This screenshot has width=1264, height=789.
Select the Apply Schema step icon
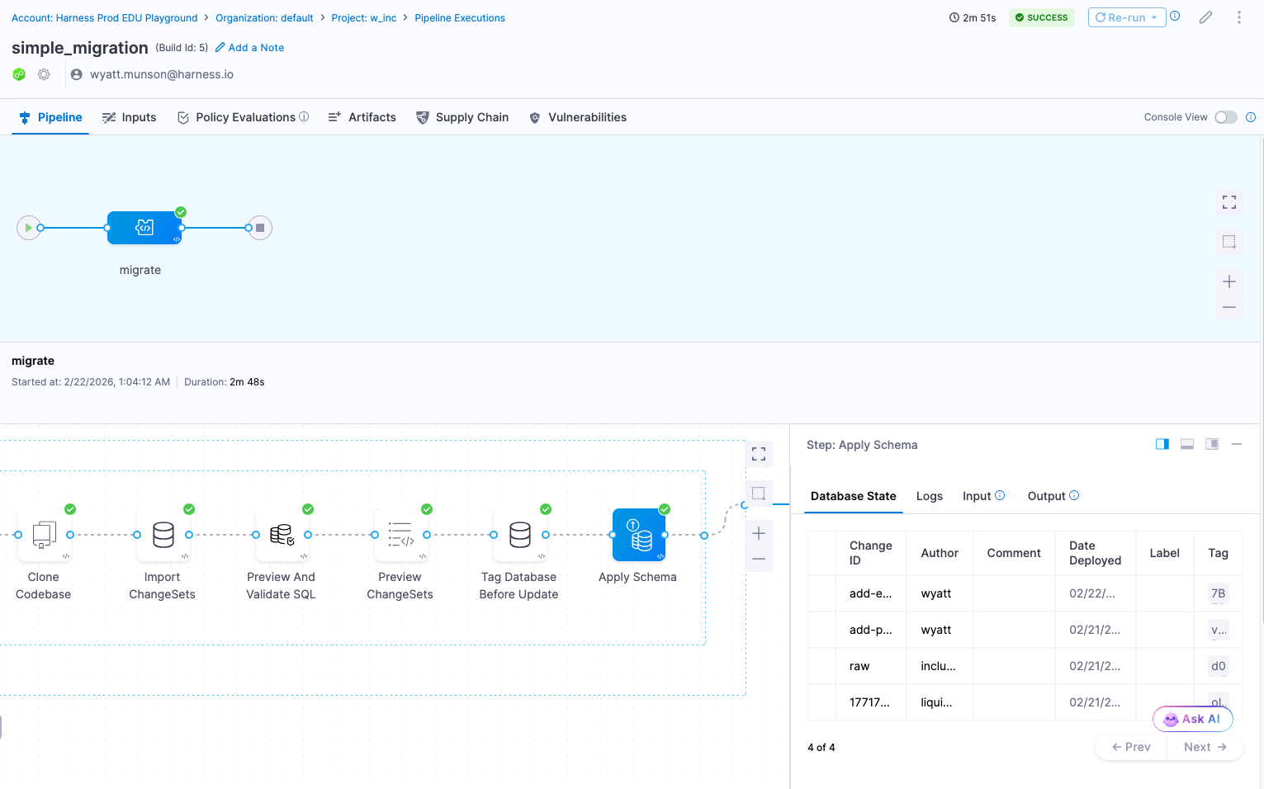(x=638, y=535)
